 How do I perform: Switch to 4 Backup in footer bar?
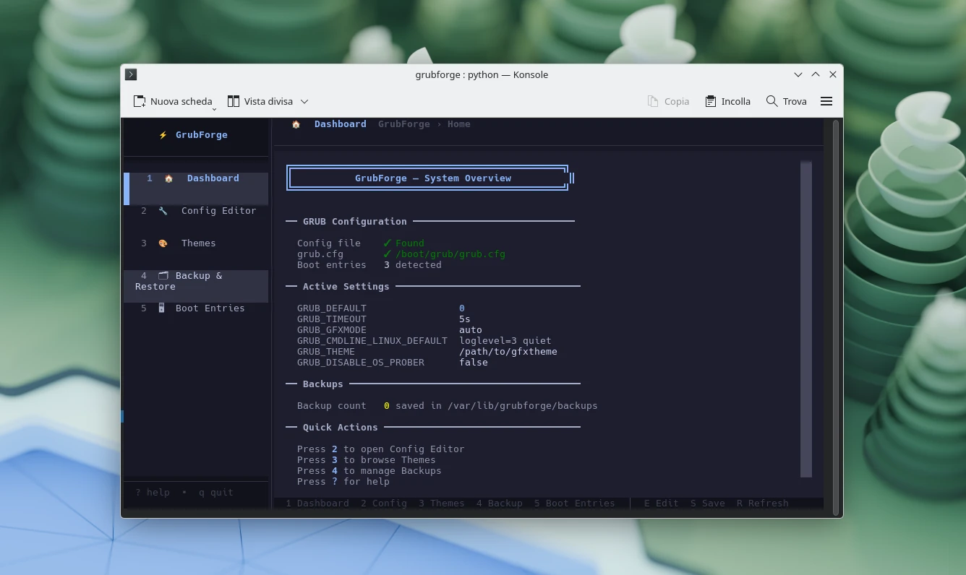[499, 503]
